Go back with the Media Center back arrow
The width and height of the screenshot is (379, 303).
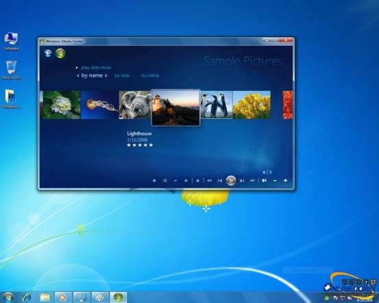coord(48,53)
